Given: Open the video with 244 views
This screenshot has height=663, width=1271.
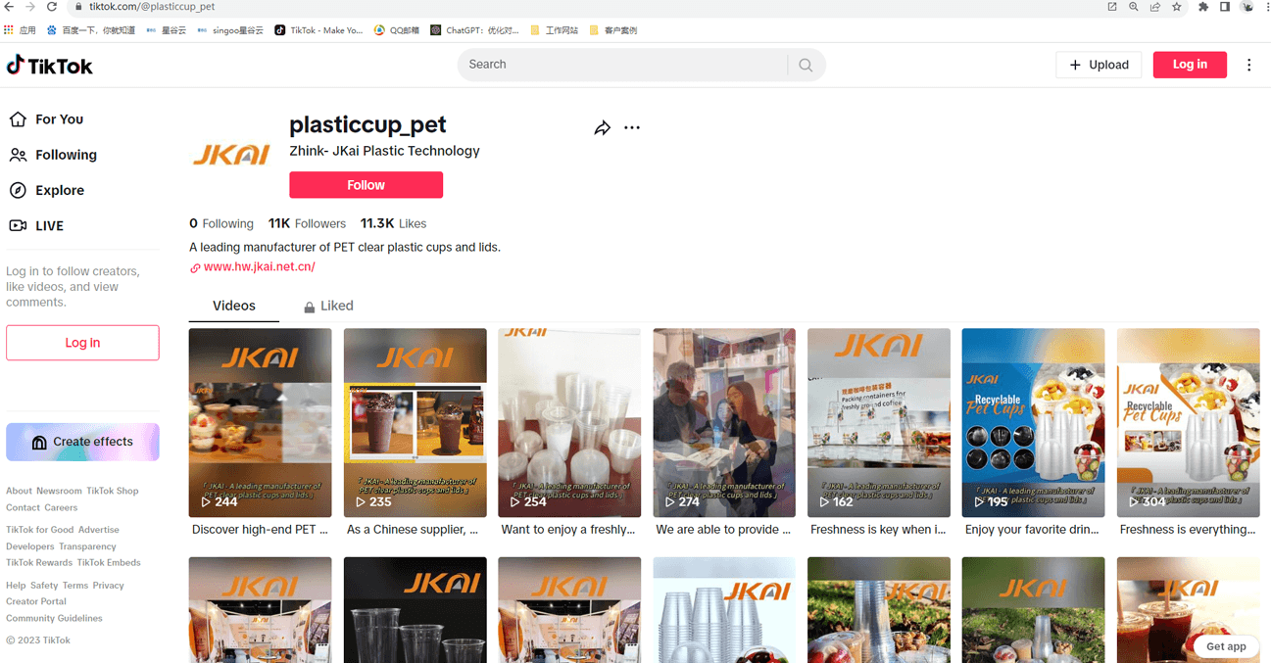Looking at the screenshot, I should (260, 423).
